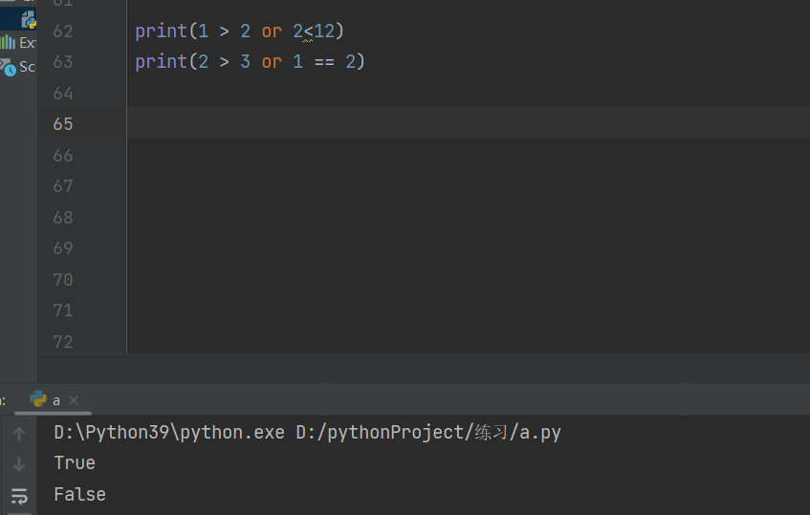
Task: Click the print keyword on line 62
Action: 161,32
